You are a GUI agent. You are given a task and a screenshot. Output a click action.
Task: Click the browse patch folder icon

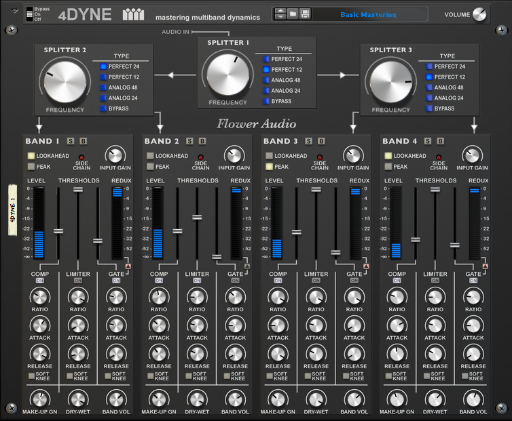(x=293, y=14)
